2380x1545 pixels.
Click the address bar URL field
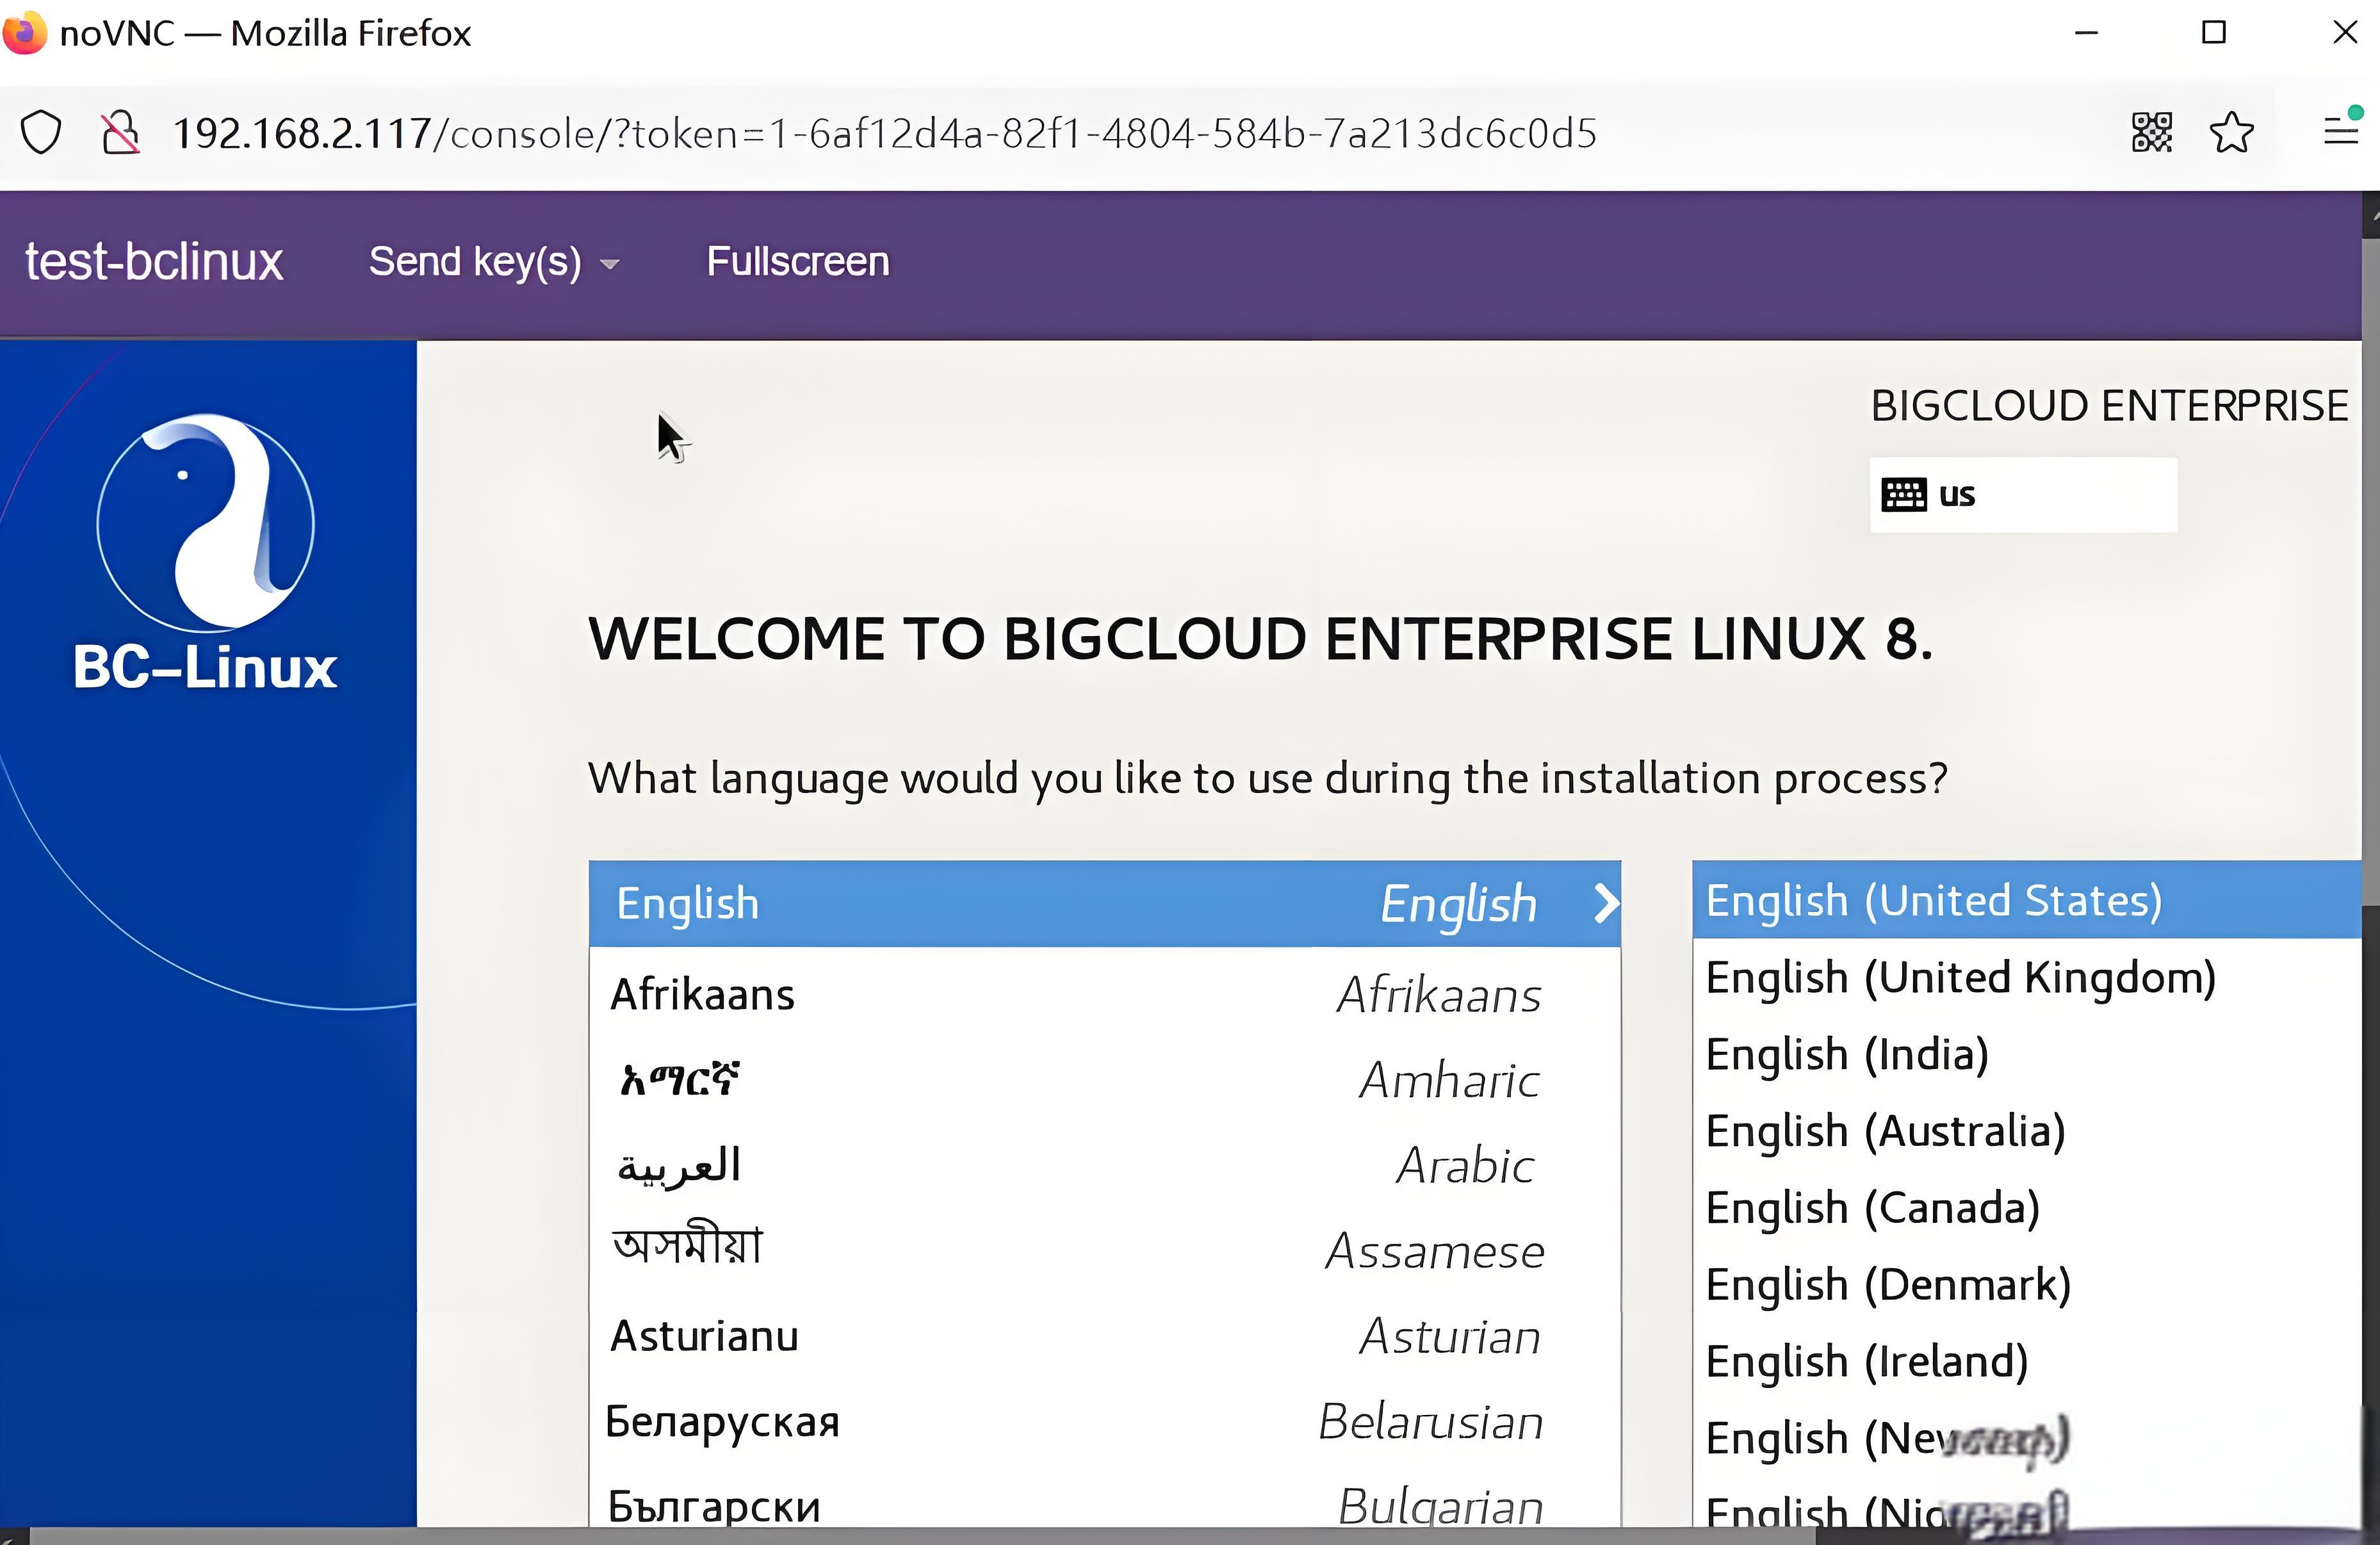click(x=884, y=133)
